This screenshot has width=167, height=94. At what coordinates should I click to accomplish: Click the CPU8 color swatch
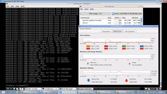click(x=142, y=49)
